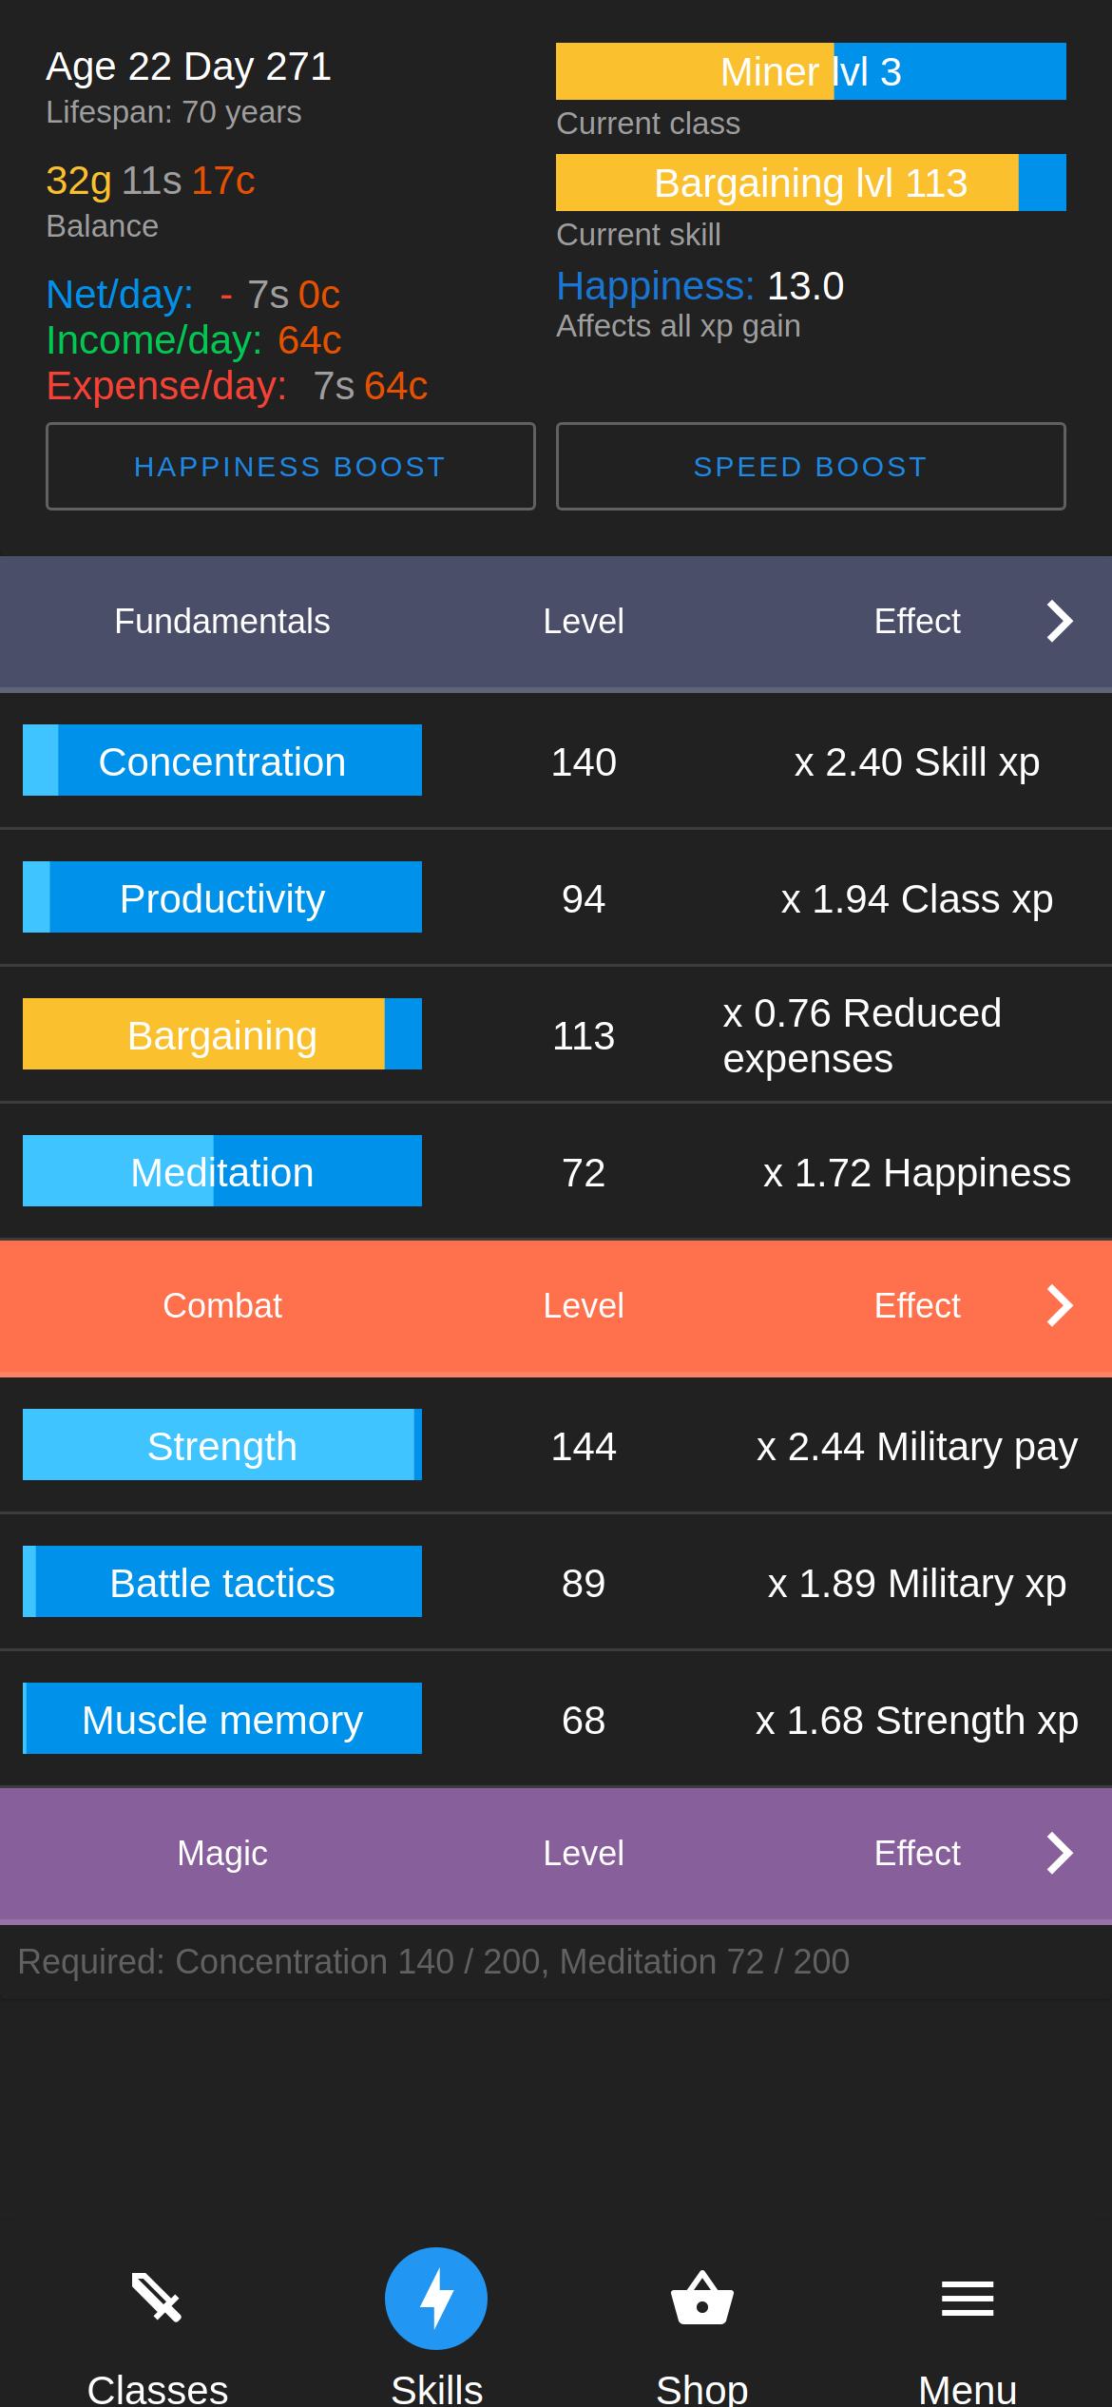The image size is (1112, 2407).
Task: Choose Muscle memory skill
Action: [222, 1719]
